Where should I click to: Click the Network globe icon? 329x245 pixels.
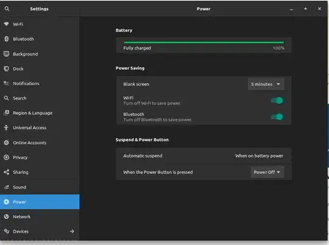coord(6,216)
